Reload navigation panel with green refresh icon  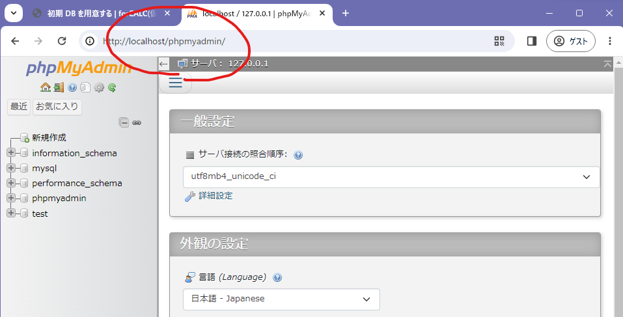(x=112, y=87)
